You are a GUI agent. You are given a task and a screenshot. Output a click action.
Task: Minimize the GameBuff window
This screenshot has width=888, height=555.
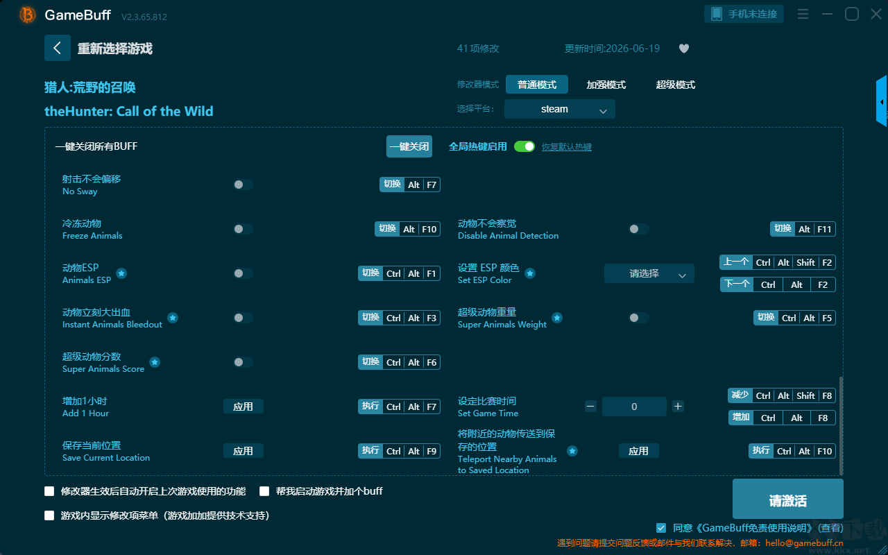click(827, 14)
